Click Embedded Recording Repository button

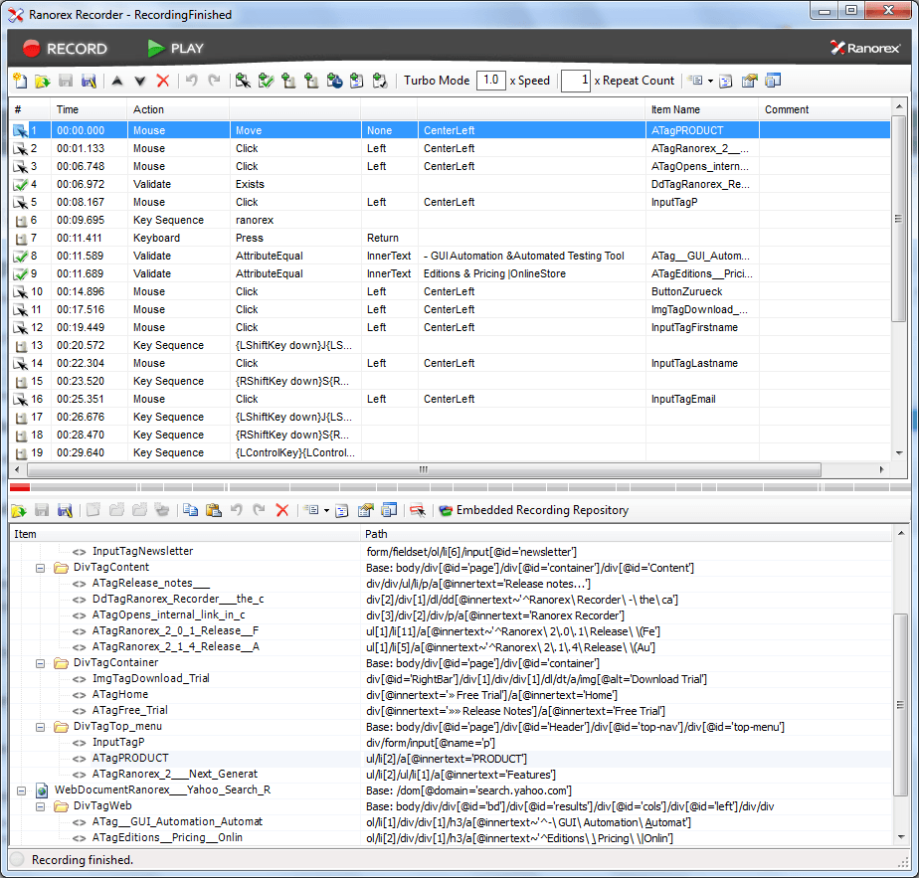[533, 510]
